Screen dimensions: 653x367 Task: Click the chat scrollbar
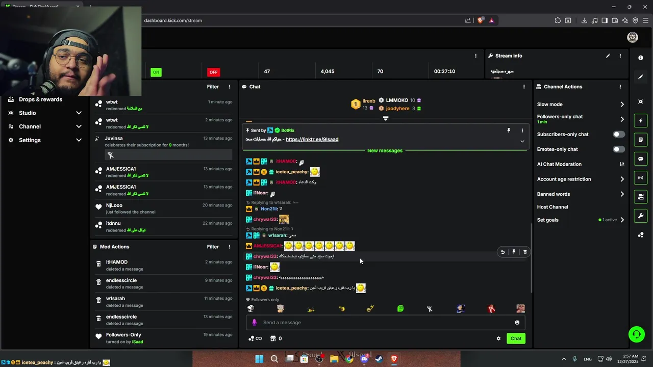(x=532, y=257)
